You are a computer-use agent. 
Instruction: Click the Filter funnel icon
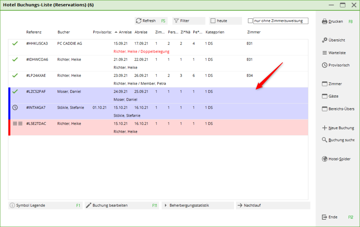click(x=176, y=21)
